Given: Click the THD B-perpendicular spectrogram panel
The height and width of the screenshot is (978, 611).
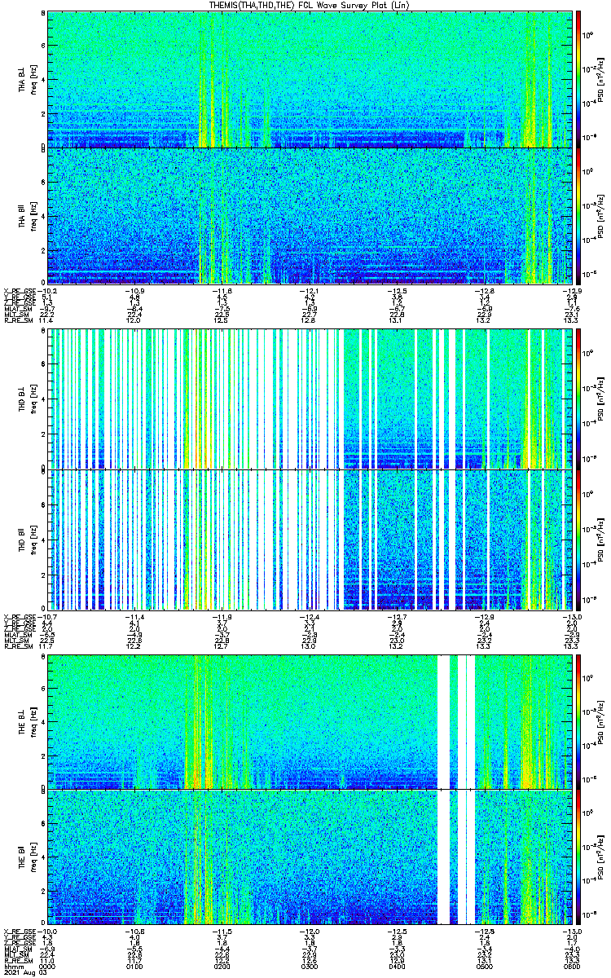Looking at the screenshot, I should coord(310,399).
